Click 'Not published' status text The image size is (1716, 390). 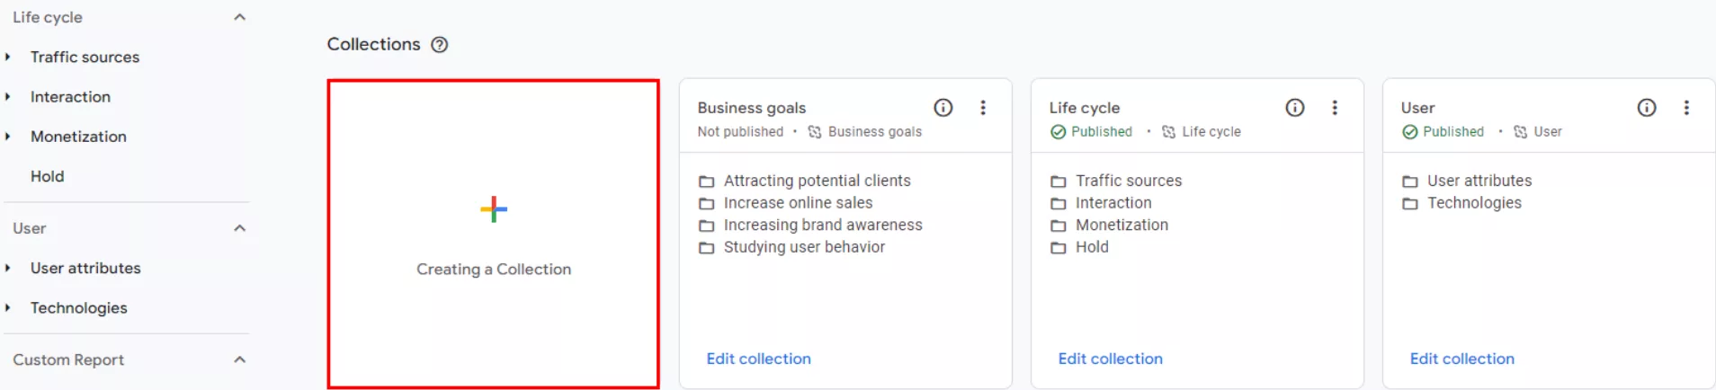click(x=740, y=132)
